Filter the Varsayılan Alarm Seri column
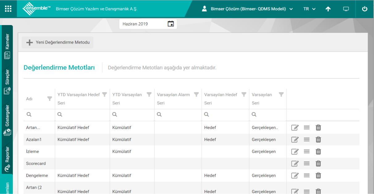Viewport: 374px width, 194px height. point(197,94)
